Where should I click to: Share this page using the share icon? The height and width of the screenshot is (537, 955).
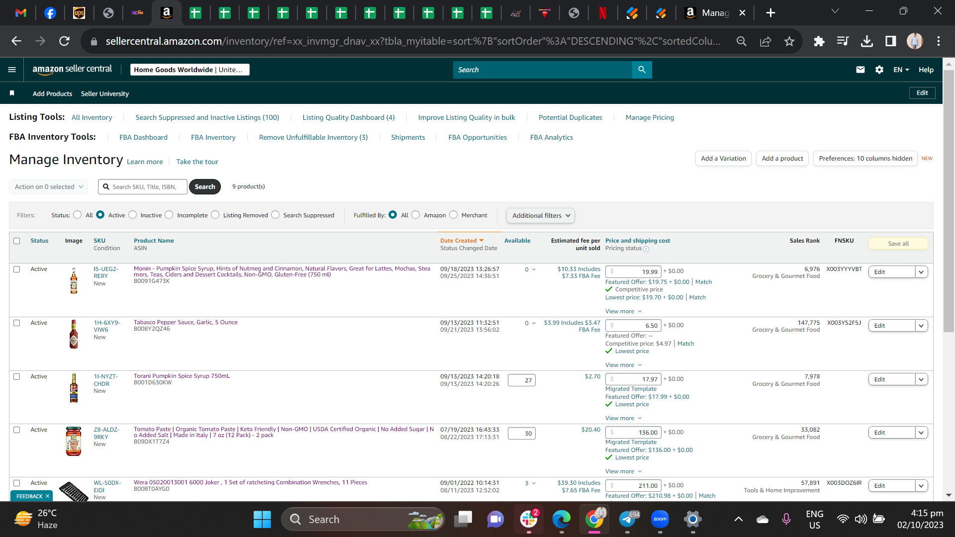tap(765, 41)
